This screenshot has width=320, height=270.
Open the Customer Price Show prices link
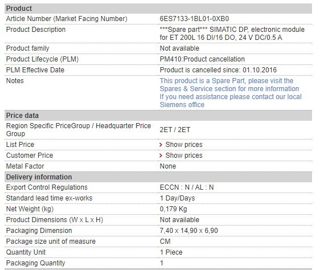tap(184, 156)
